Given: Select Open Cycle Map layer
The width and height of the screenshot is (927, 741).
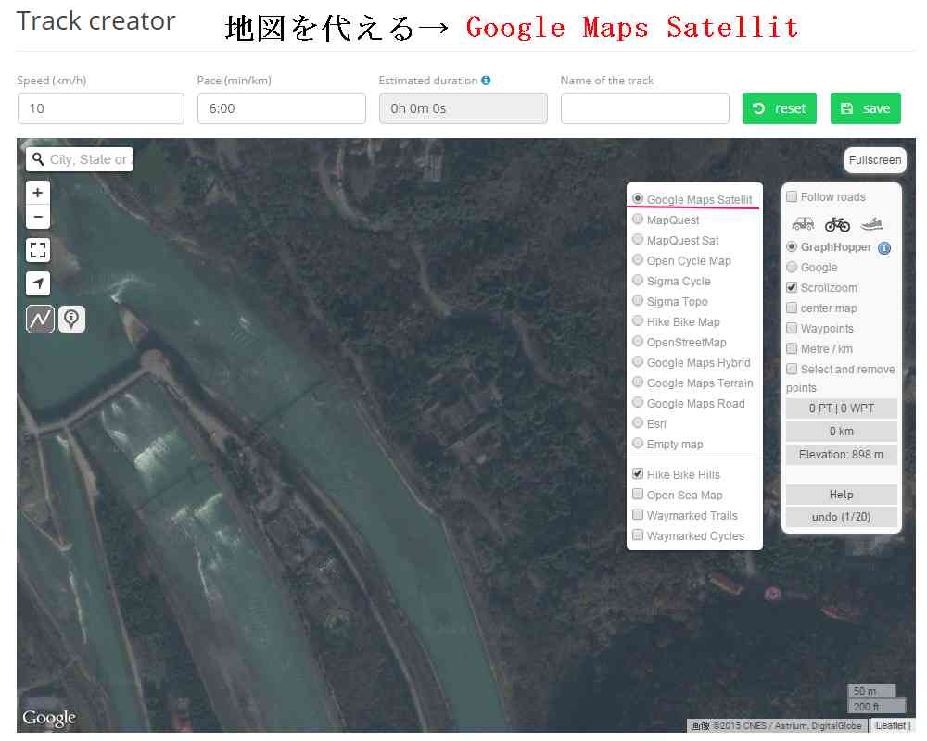Looking at the screenshot, I should coord(638,260).
